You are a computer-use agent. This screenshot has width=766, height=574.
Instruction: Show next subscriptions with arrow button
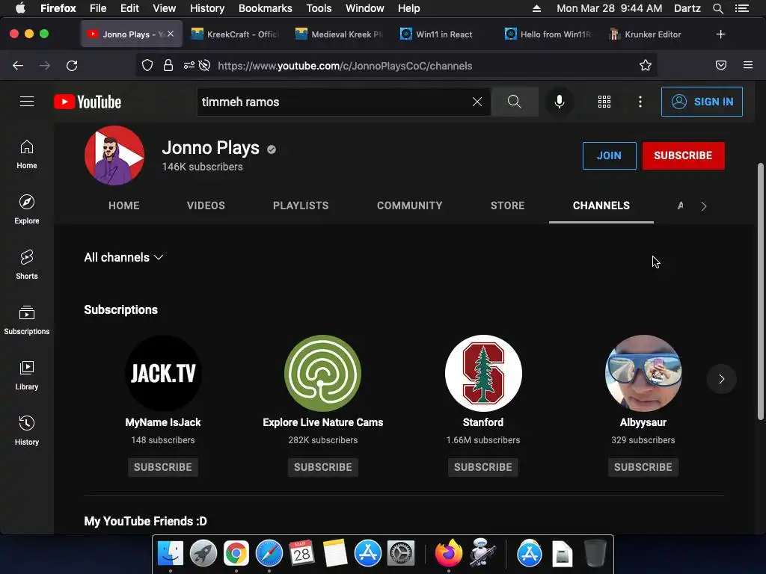722,379
